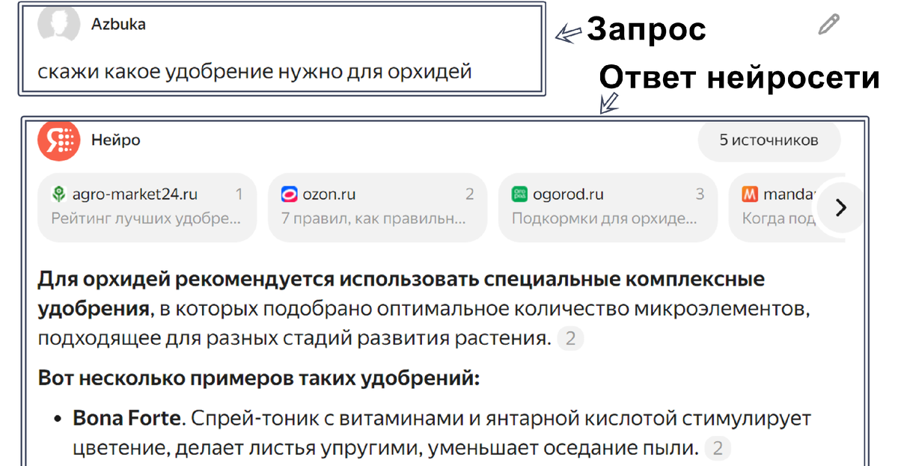The height and width of the screenshot is (466, 898).
Task: Click the green ogorod.ru favicon
Action: click(x=519, y=193)
